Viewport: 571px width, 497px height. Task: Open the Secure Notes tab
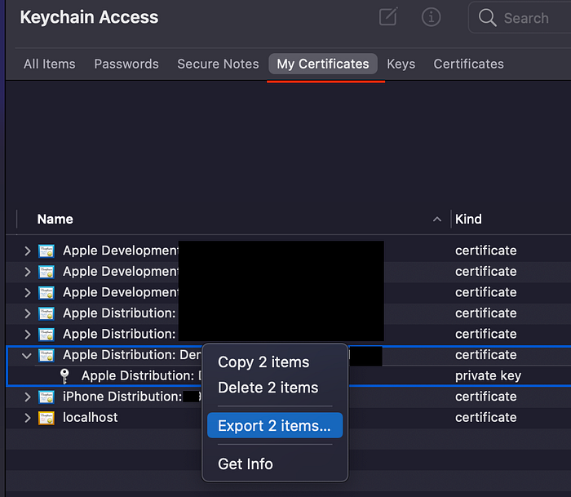218,64
